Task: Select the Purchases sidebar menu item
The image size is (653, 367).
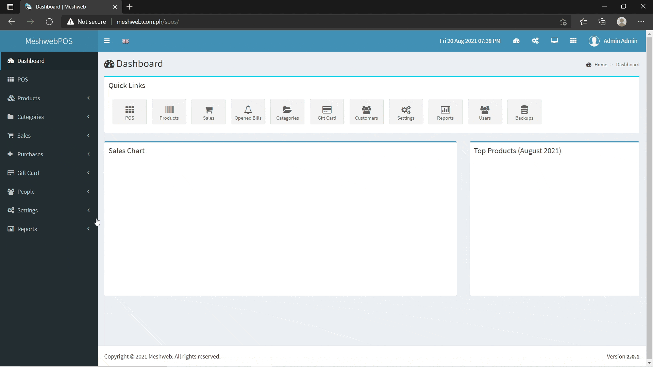Action: (x=48, y=154)
